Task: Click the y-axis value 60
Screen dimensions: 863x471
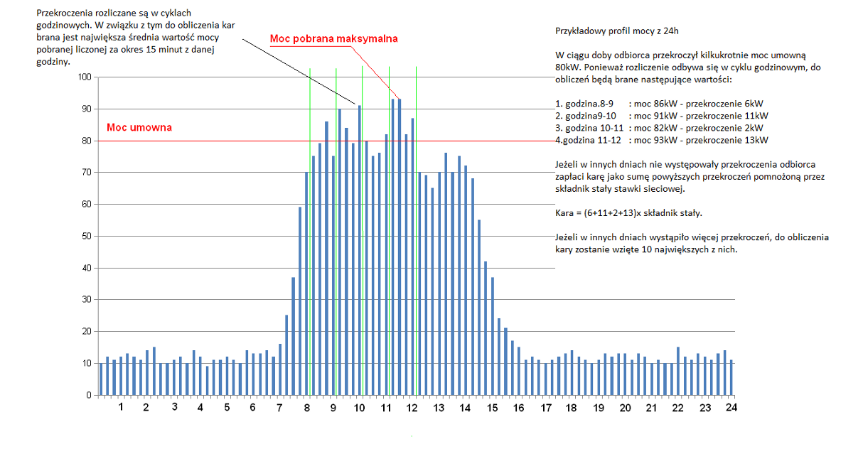Action: click(88, 204)
